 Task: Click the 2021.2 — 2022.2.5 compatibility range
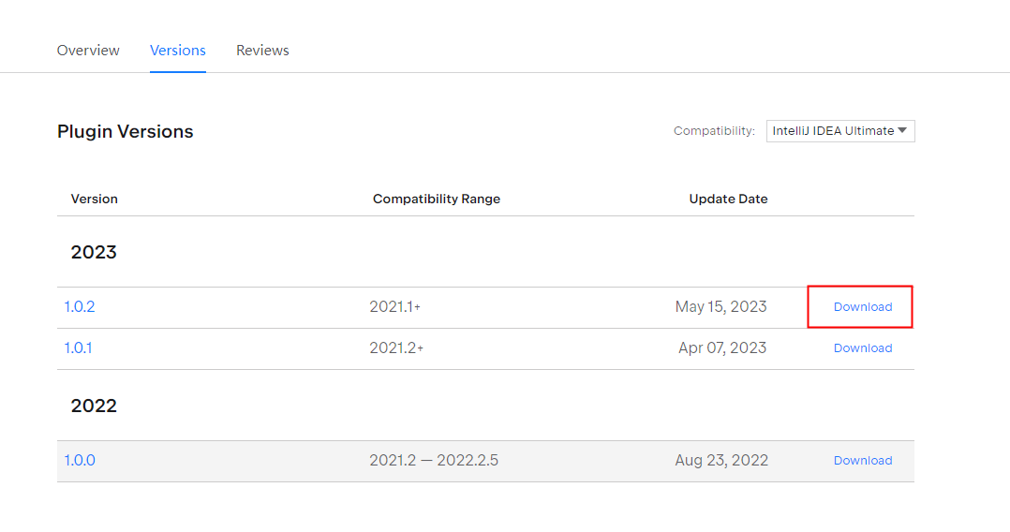tap(434, 461)
